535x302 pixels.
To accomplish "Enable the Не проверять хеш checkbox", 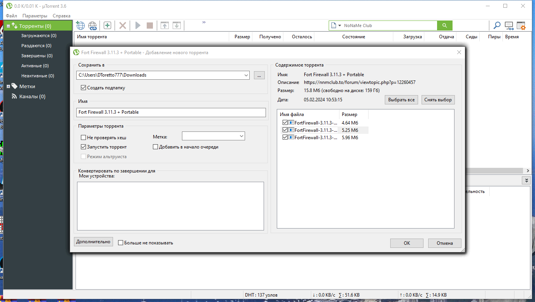I will click(x=83, y=137).
